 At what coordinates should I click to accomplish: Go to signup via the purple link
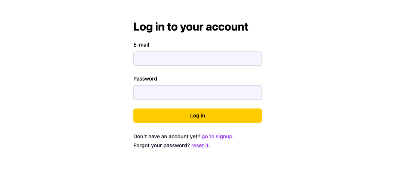[217, 136]
